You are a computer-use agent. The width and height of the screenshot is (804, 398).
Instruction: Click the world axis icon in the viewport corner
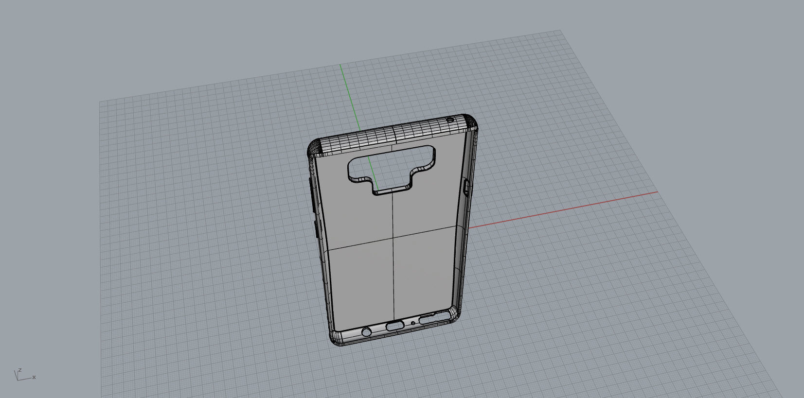coord(24,374)
